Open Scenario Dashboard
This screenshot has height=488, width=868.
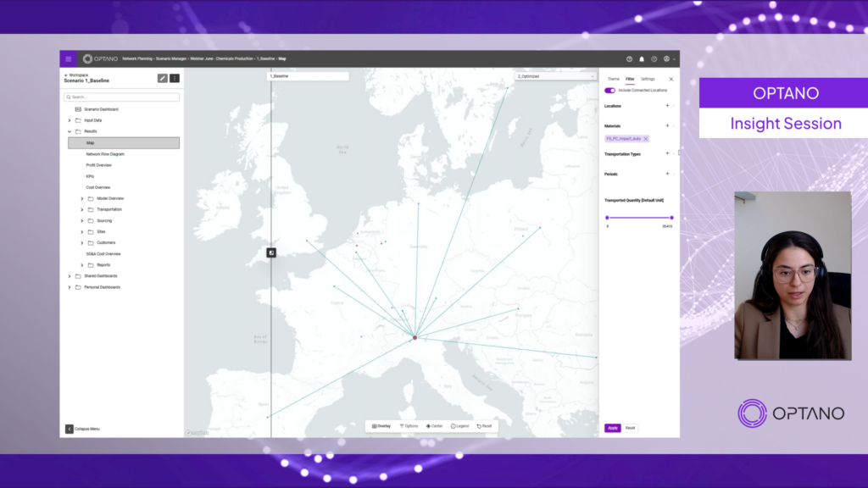click(x=101, y=109)
